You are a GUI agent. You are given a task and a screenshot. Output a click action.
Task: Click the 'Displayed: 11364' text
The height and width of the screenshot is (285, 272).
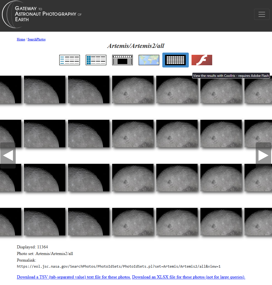tap(33, 247)
